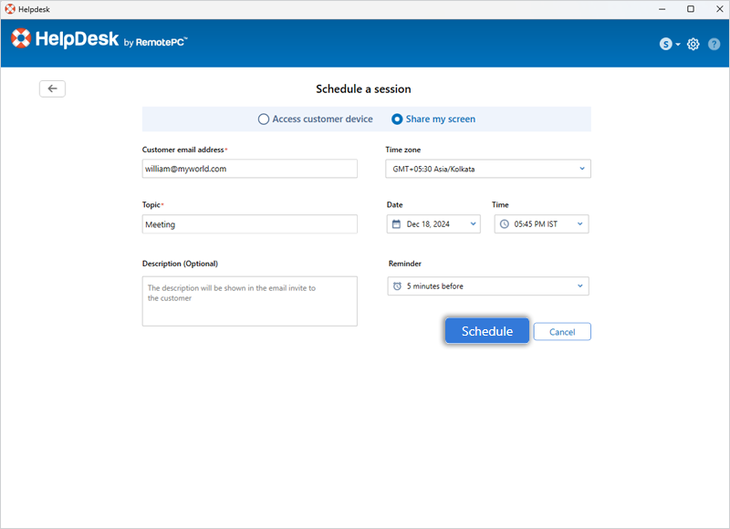This screenshot has width=730, height=529.
Task: Click the Schedule button
Action: coord(486,331)
